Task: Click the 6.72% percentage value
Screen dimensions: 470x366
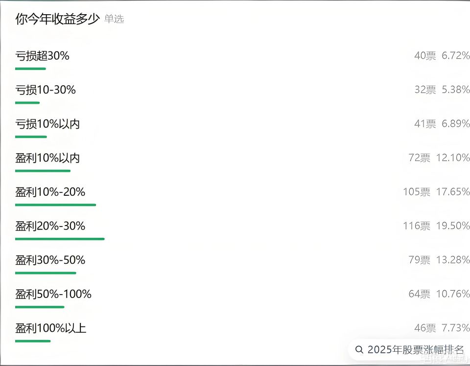Action: pos(455,55)
